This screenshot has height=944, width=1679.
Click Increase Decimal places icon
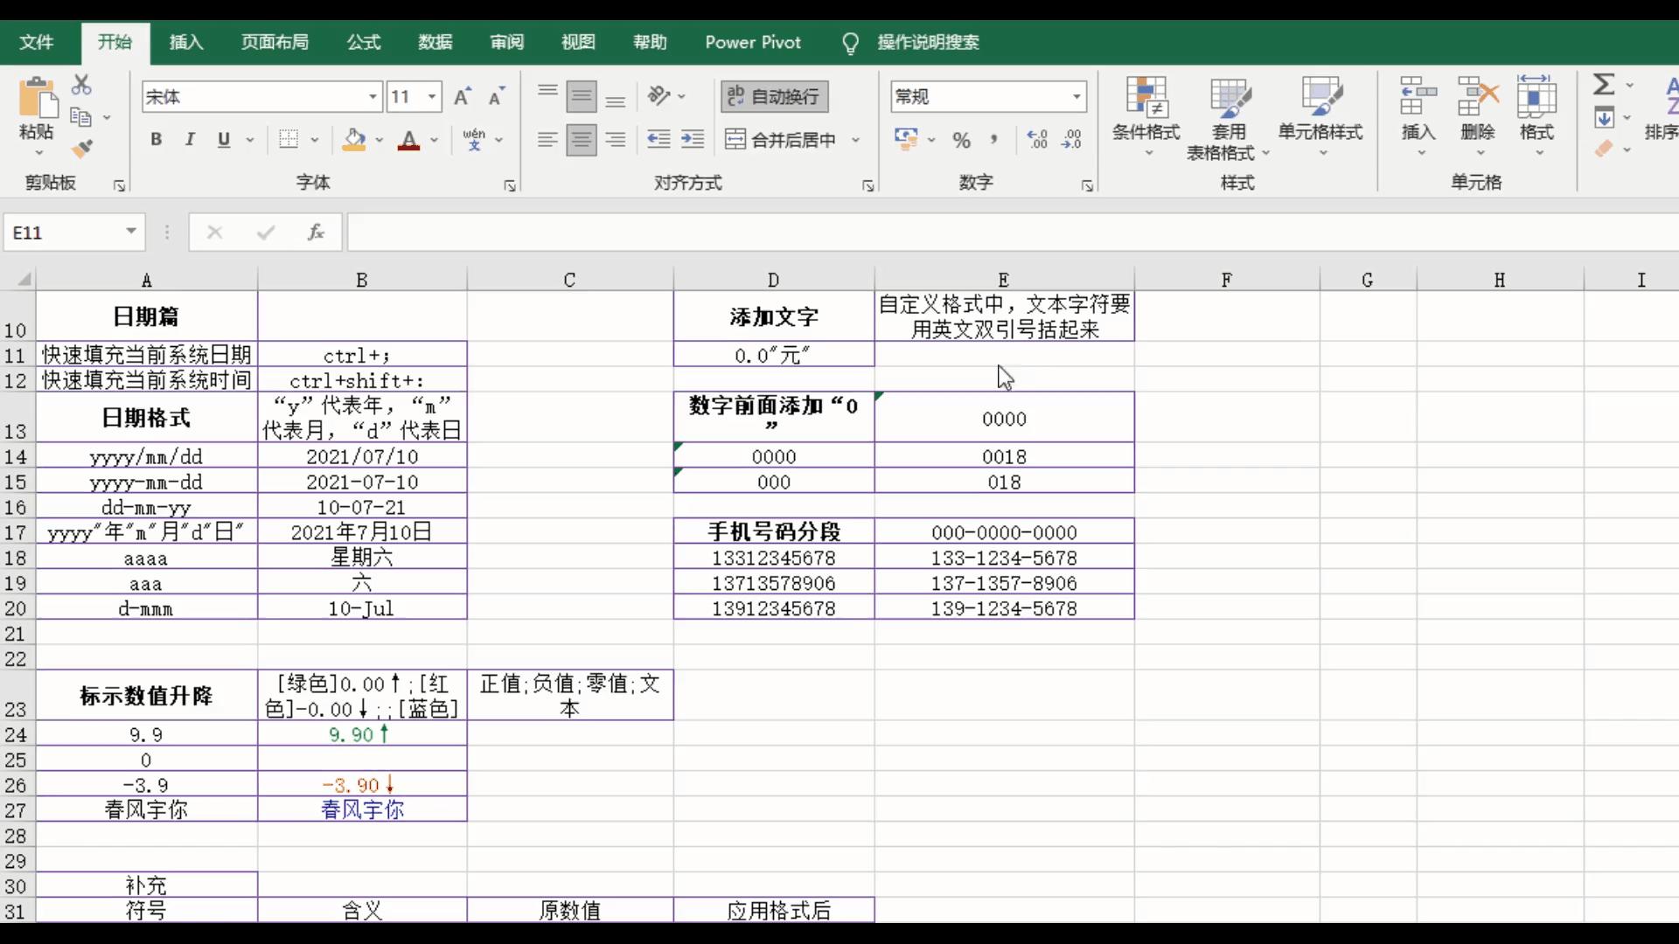1037,140
